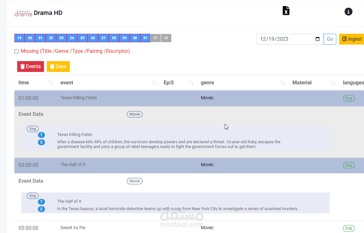This screenshot has height=233, width=364.
Task: Click the Go button
Action: 330,39
